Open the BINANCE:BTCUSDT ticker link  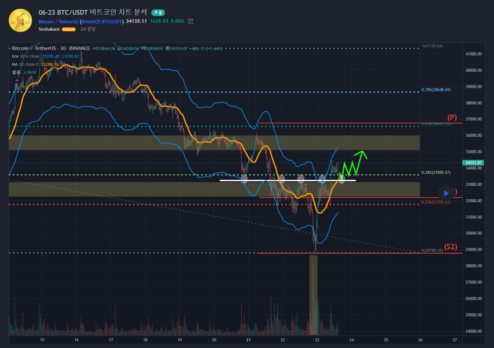(x=102, y=22)
